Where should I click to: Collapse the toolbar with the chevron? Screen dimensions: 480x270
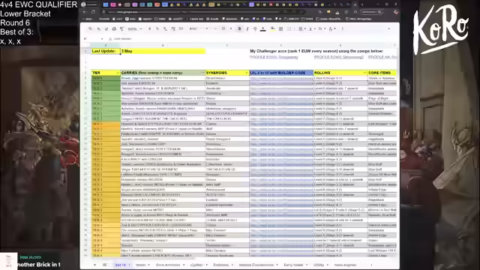click(x=388, y=28)
